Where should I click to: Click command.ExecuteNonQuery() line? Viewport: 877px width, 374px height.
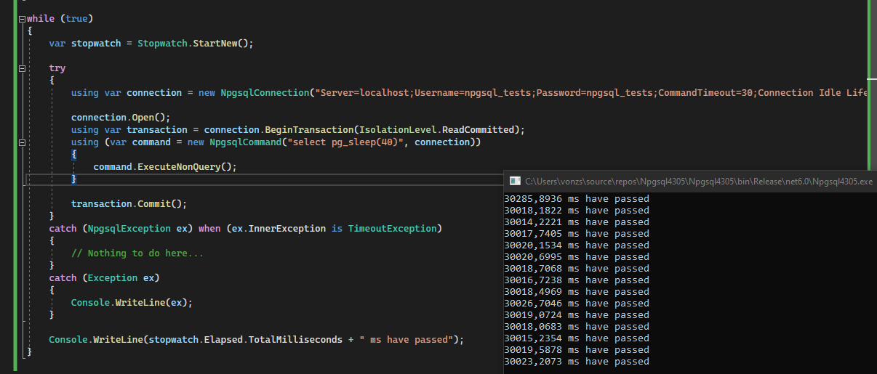coord(165,166)
